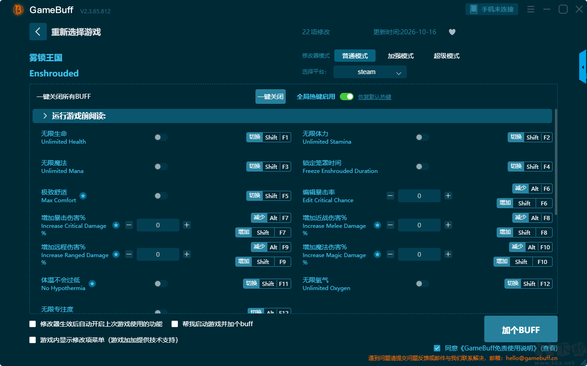Viewport: 587px width, 366px height.
Task: Switch to 加强模式 tab
Action: click(401, 56)
